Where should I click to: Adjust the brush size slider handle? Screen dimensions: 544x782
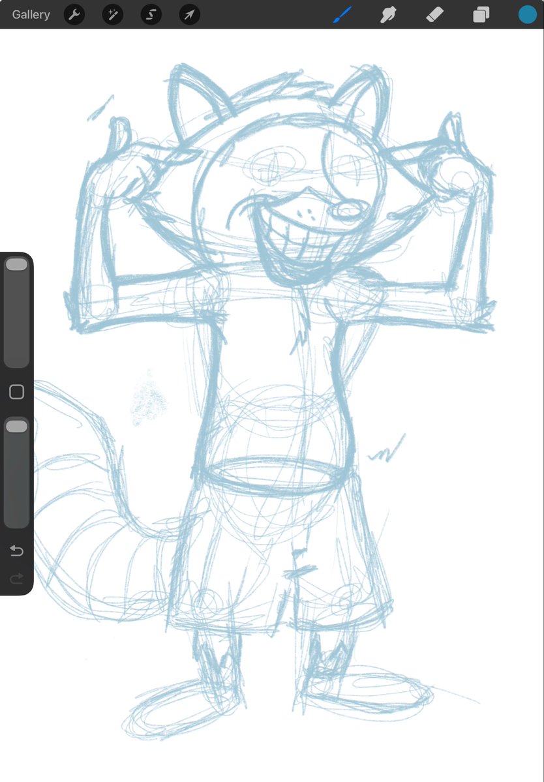(16, 264)
